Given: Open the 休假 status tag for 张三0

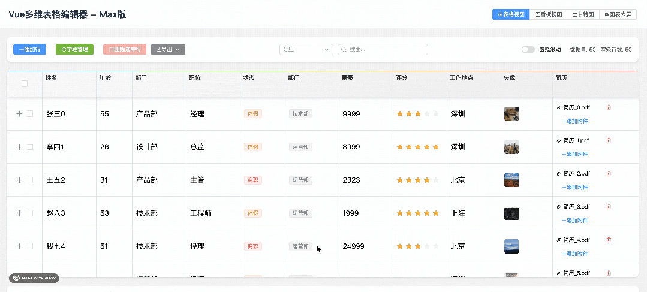Looking at the screenshot, I should click(253, 114).
